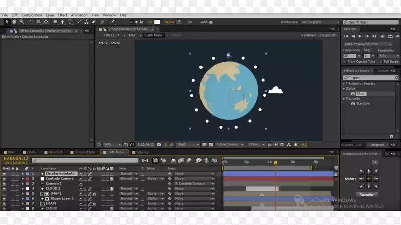This screenshot has height=225, width=401.
Task: Select the Zoom magnifier tool
Action: coord(22,22)
